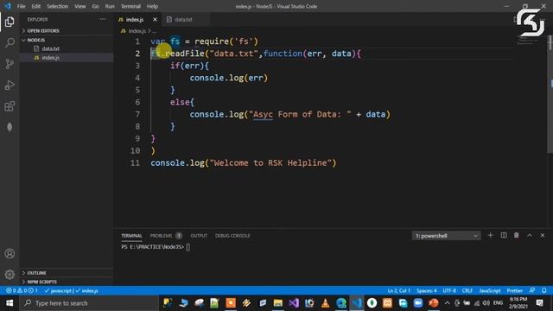Change language mode via JavaScript status item

coord(490,290)
